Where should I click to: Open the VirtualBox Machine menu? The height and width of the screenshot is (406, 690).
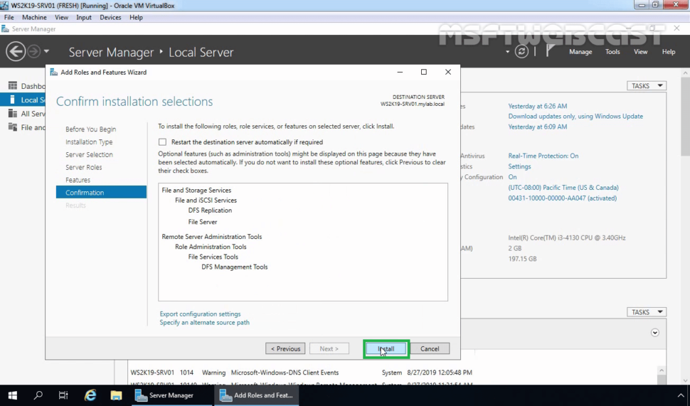[34, 17]
